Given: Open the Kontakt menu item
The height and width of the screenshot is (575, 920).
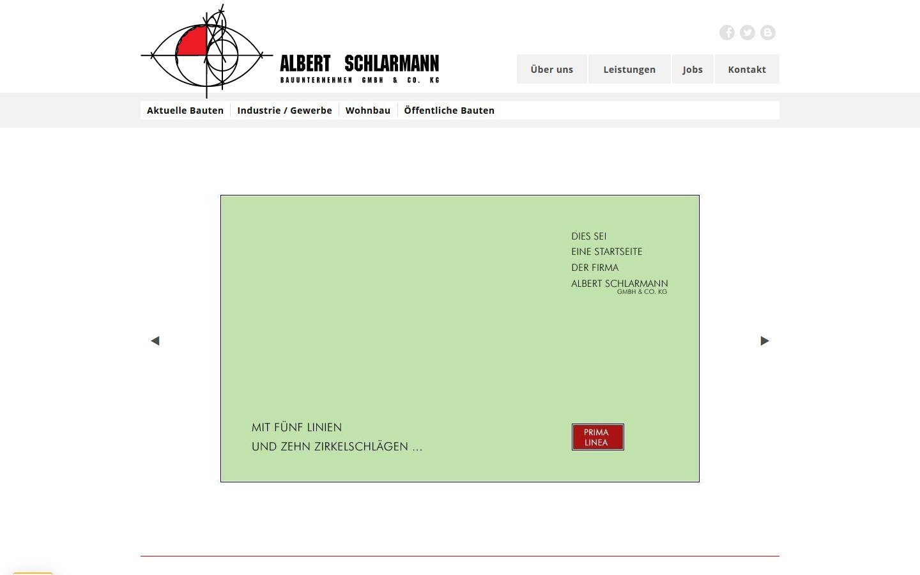Looking at the screenshot, I should pos(747,69).
